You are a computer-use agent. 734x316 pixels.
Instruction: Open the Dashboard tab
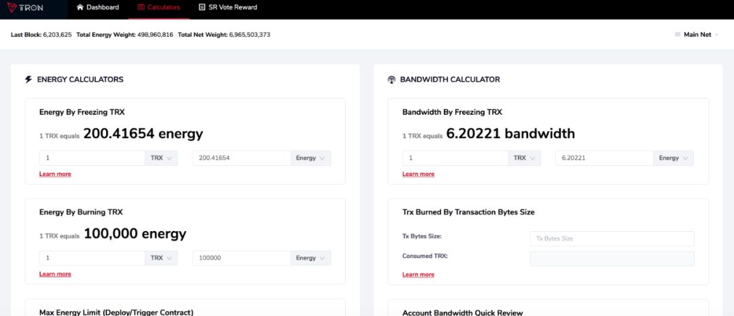(98, 7)
